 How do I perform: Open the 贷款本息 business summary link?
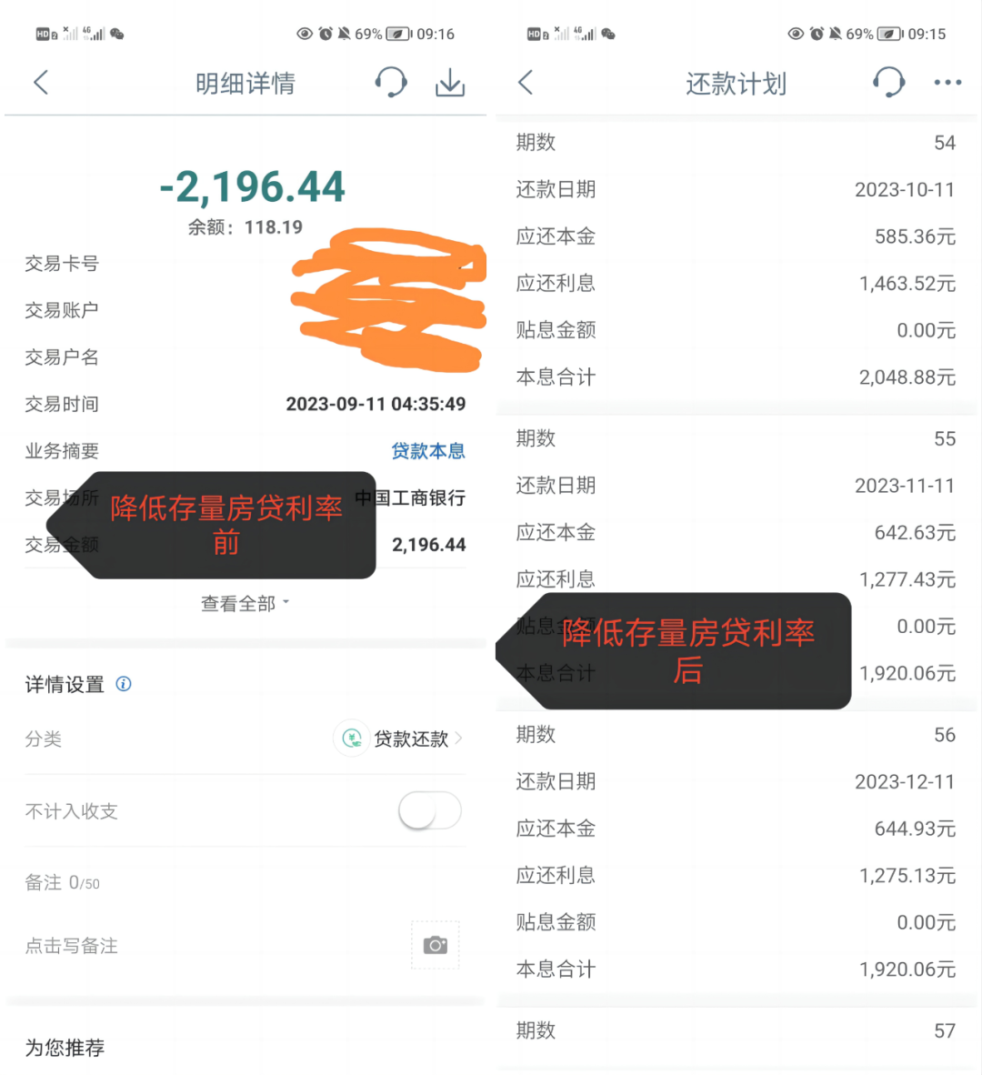click(428, 450)
